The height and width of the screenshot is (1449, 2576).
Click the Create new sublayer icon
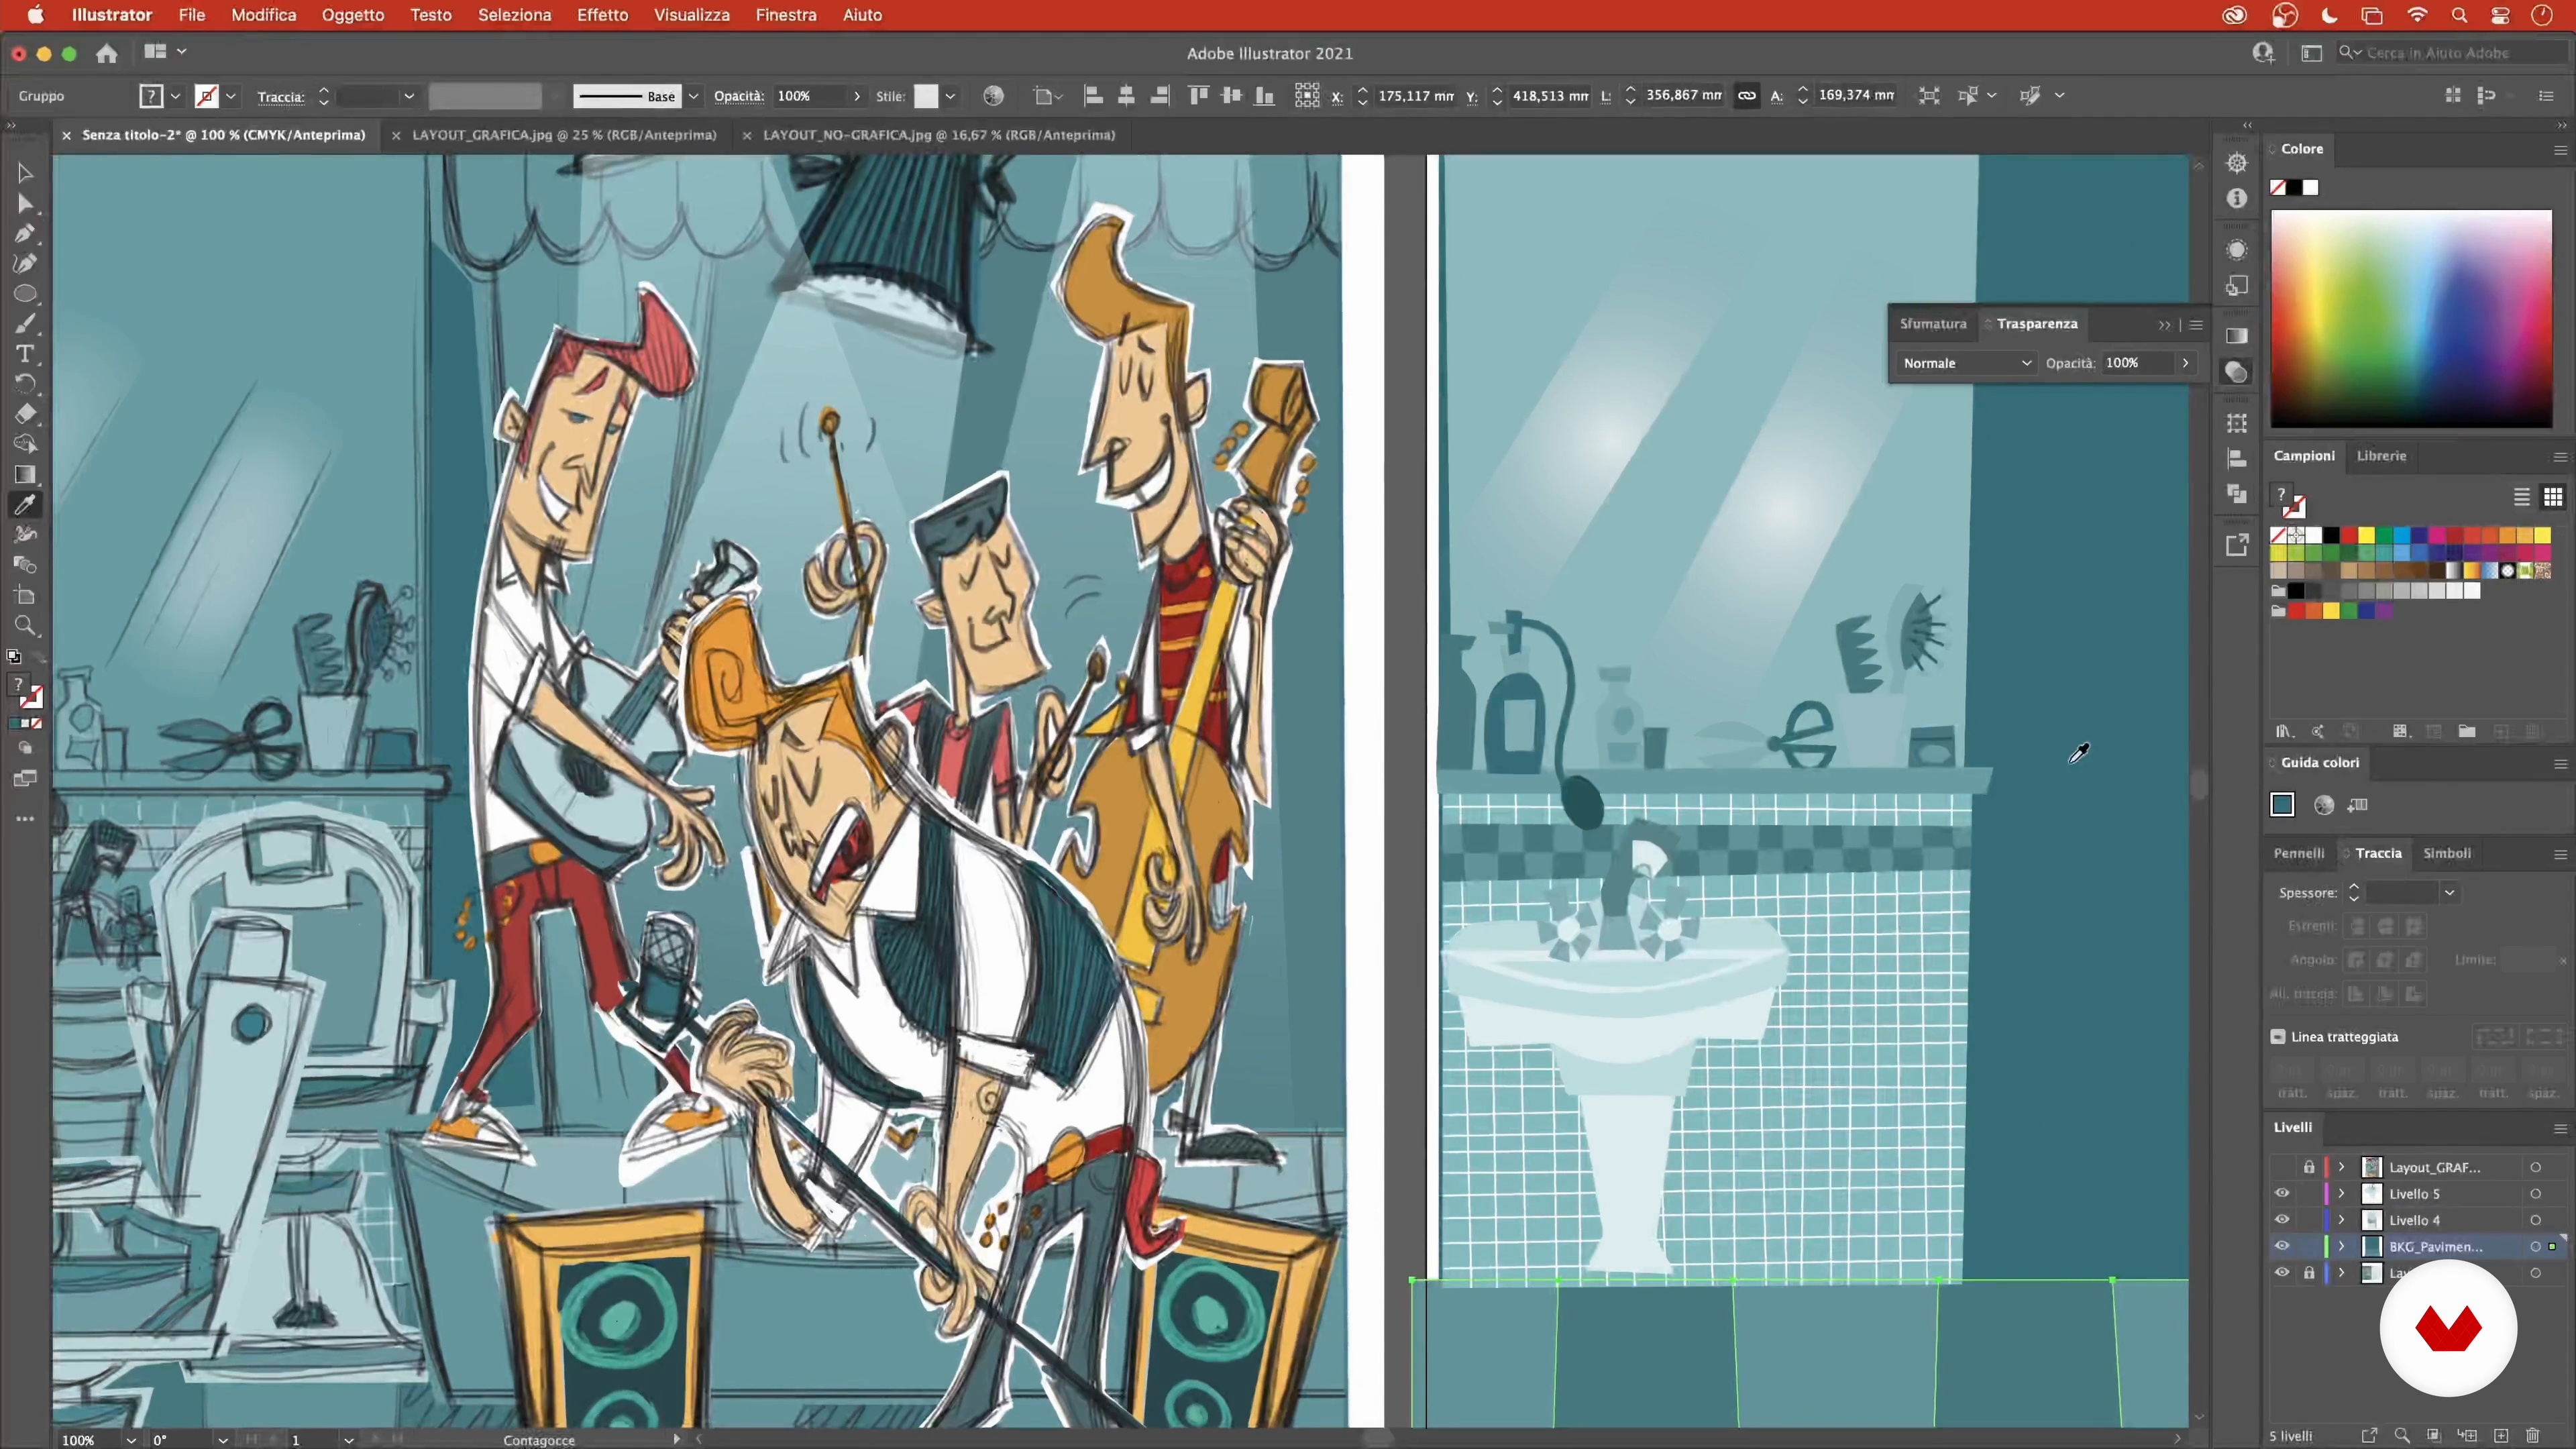(x=2468, y=1436)
